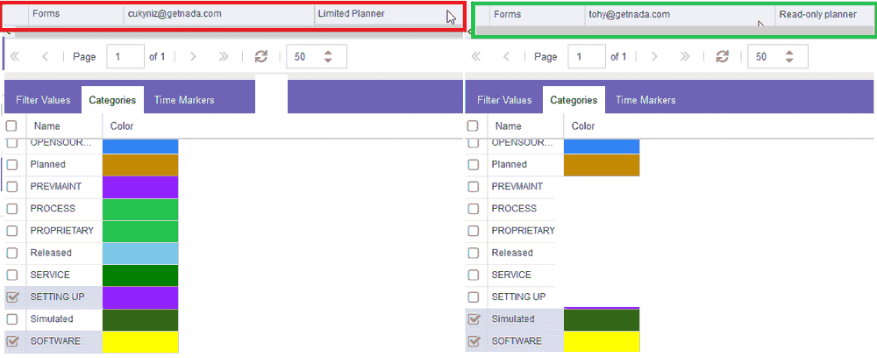Image resolution: width=877 pixels, height=358 pixels.
Task: Open Time Markers tab in left panel
Action: click(x=184, y=100)
